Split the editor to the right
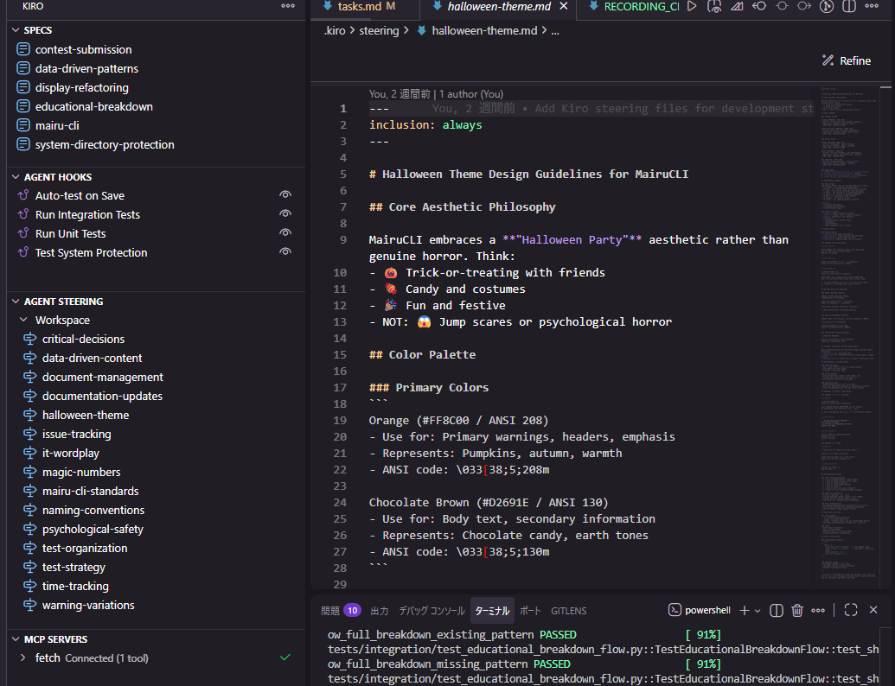895x686 pixels. (849, 6)
